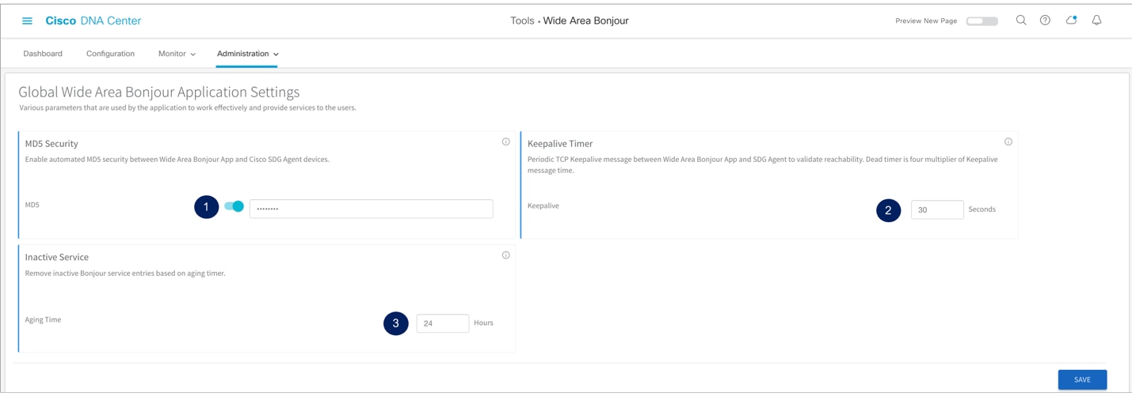
Task: Click the Hours unit label
Action: click(x=483, y=322)
